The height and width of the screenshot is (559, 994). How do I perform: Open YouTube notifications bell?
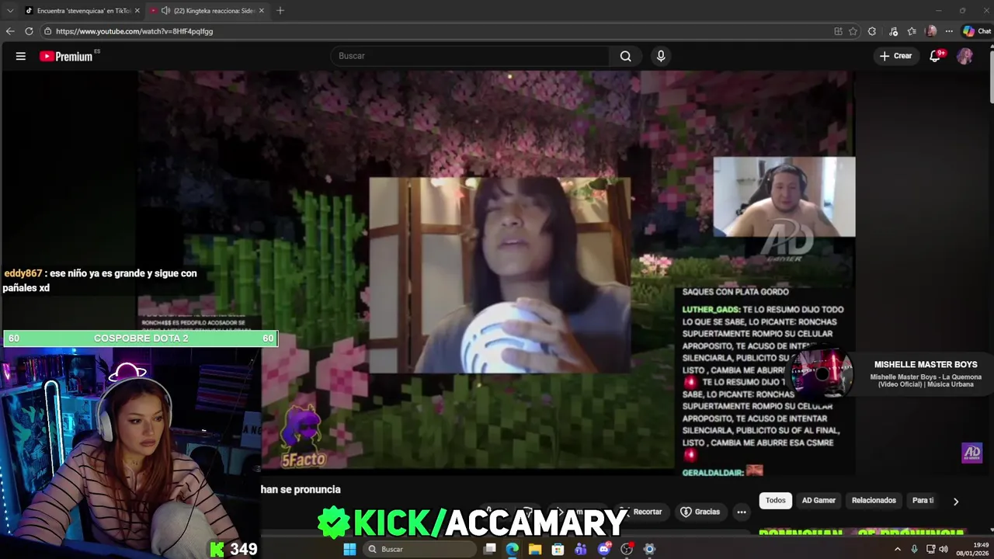(935, 56)
